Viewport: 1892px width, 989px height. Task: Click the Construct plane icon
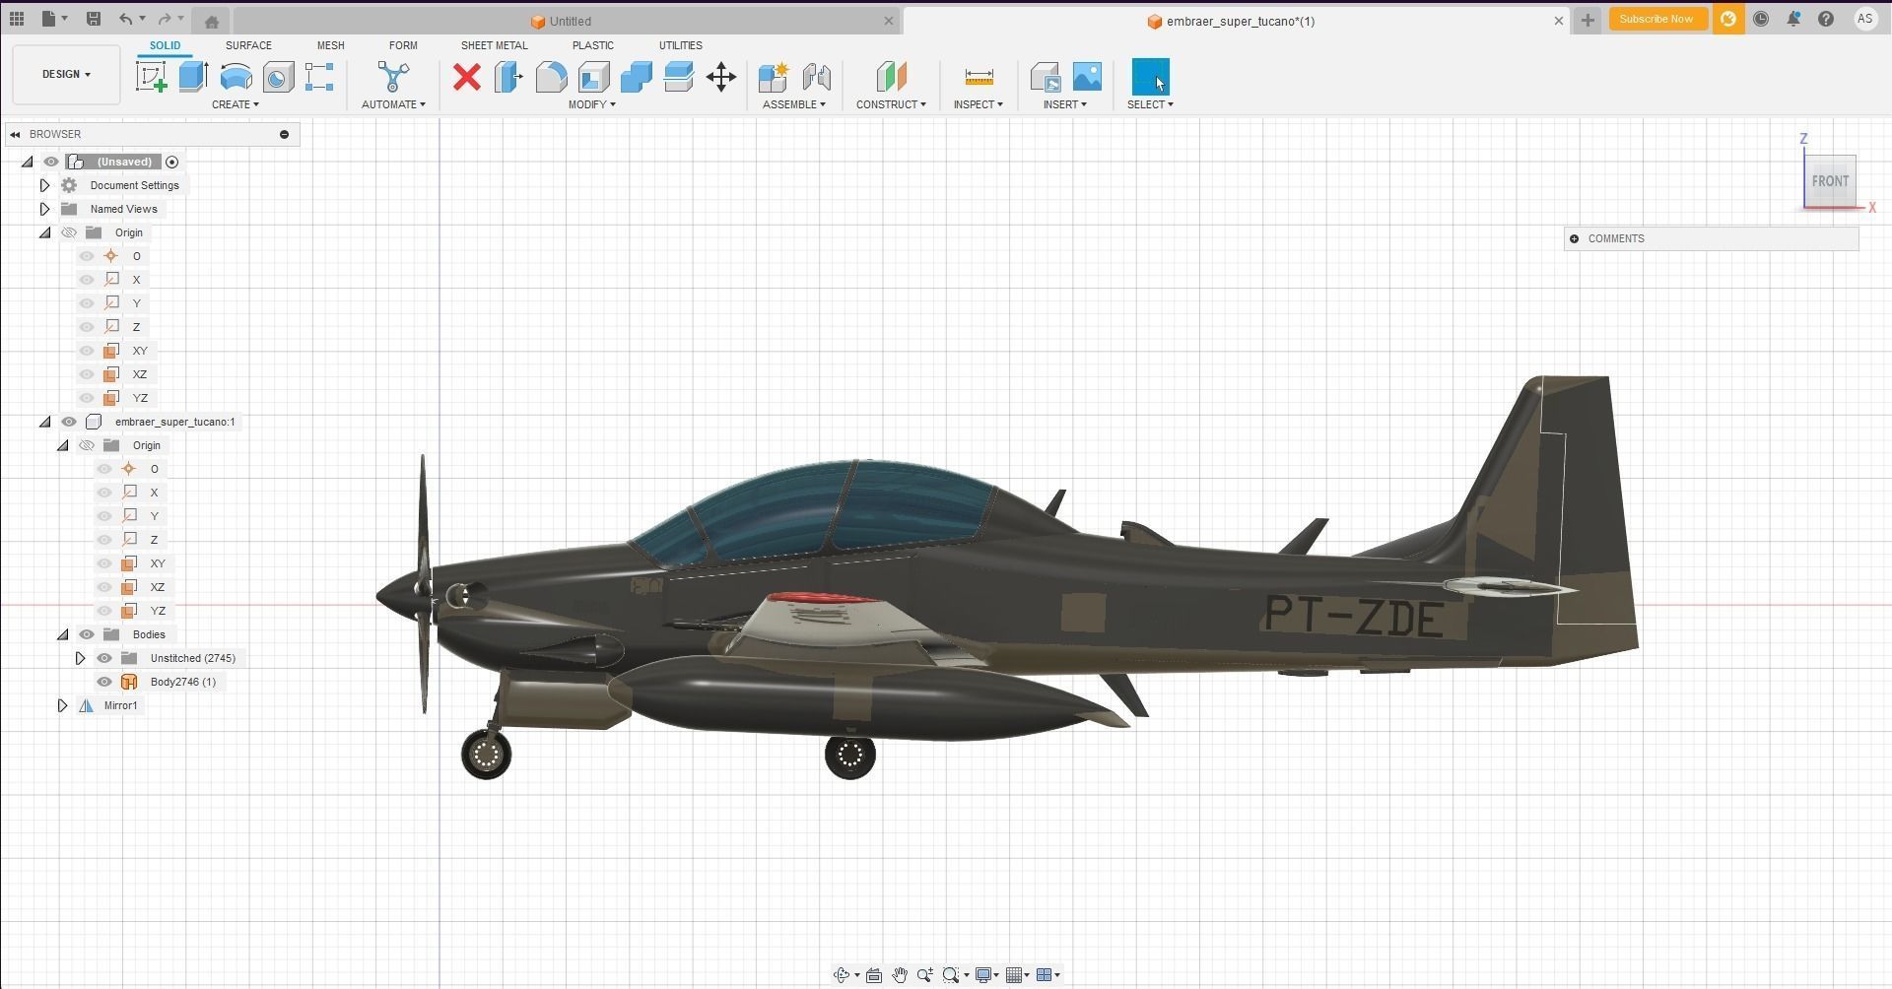pos(891,77)
